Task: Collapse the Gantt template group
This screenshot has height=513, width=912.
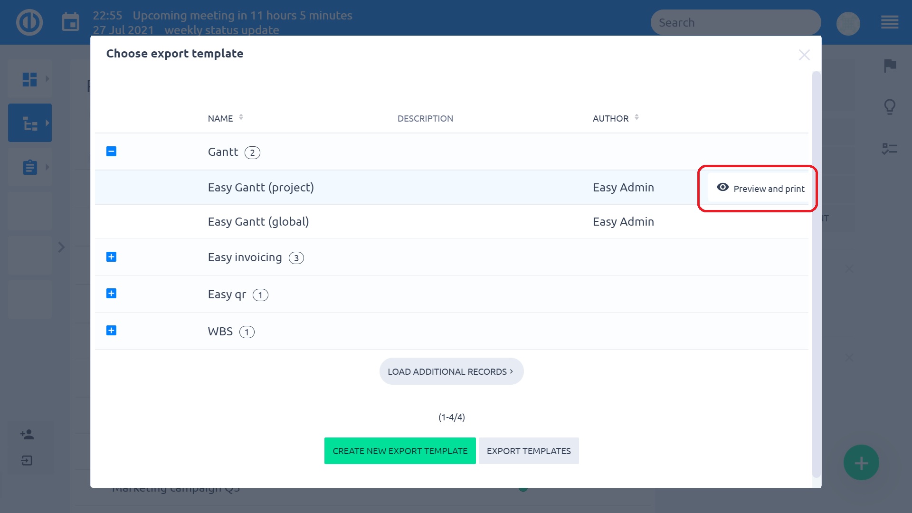Action: [x=111, y=152]
